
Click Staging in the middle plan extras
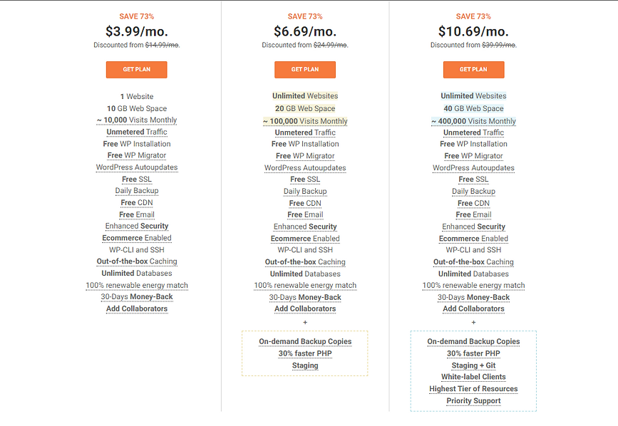tap(305, 365)
